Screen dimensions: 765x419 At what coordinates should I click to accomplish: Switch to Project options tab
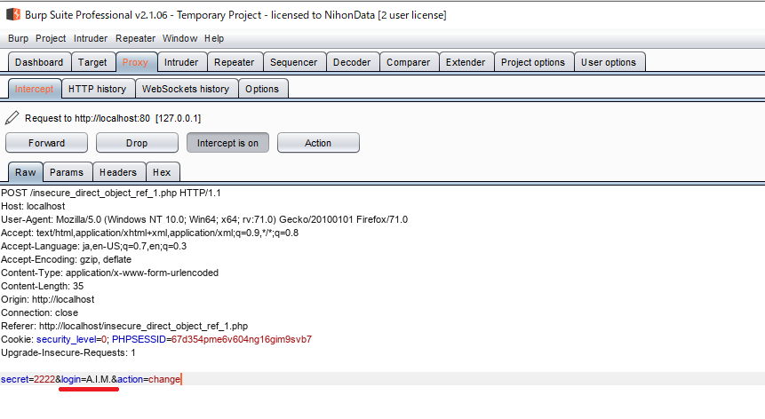[x=533, y=62]
